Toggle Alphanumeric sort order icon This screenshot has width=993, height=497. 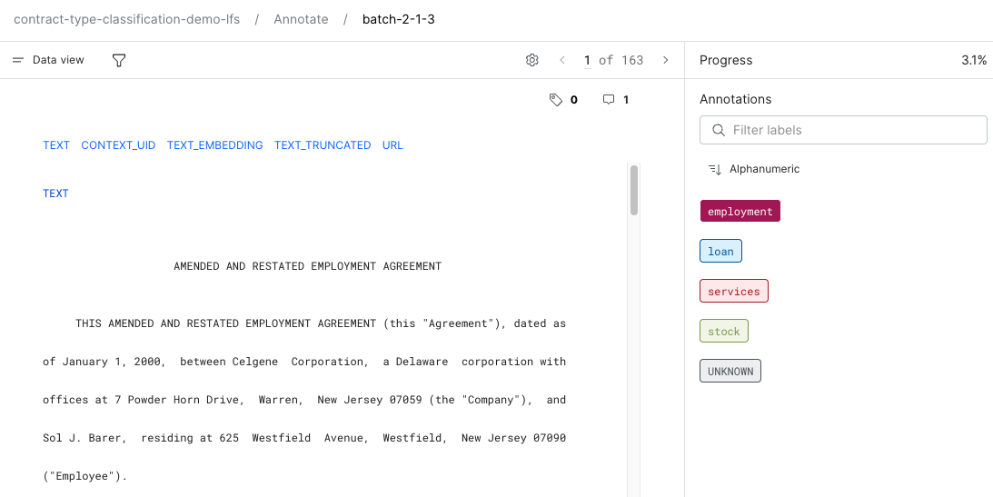point(715,169)
